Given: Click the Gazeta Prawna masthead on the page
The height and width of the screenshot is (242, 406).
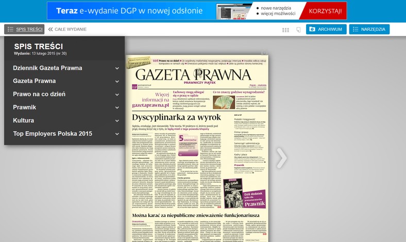Looking at the screenshot, I should 193,75.
